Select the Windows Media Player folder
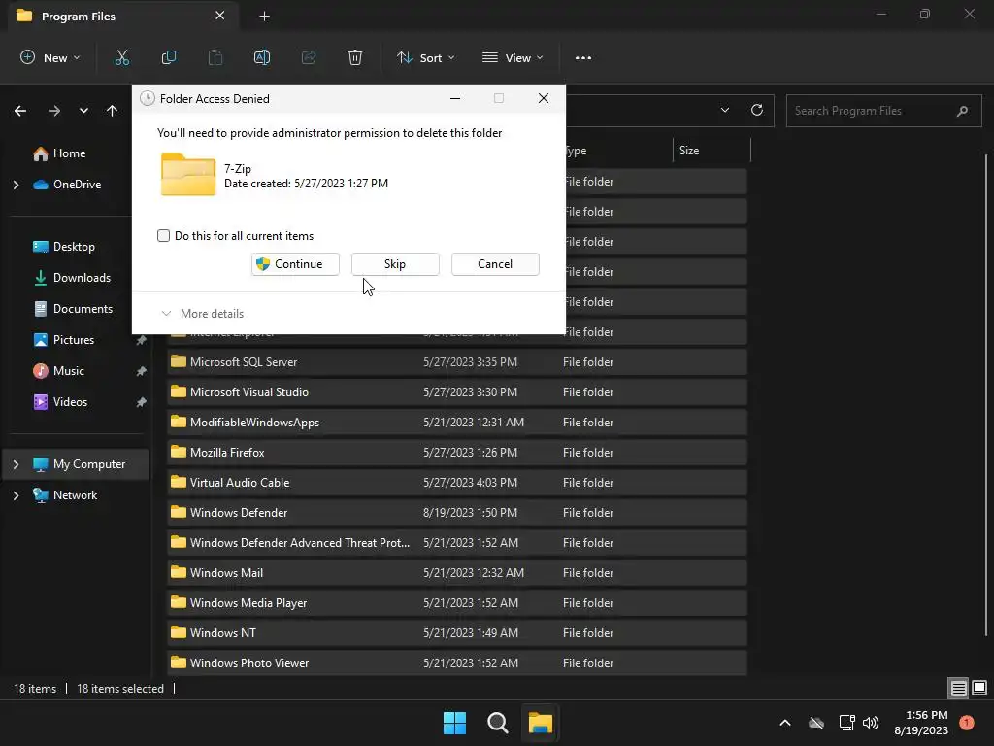The height and width of the screenshot is (746, 994). pyautogui.click(x=456, y=603)
